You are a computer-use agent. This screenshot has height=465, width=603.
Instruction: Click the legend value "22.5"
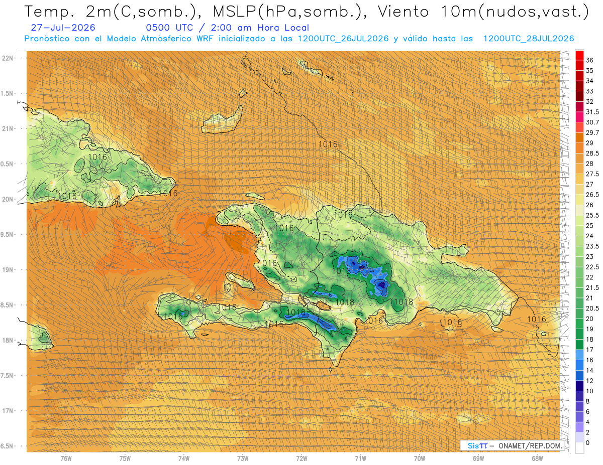(592, 267)
